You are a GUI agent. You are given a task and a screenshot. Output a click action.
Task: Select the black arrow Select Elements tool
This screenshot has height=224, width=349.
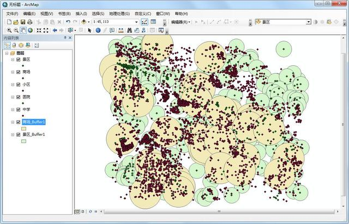click(89, 30)
